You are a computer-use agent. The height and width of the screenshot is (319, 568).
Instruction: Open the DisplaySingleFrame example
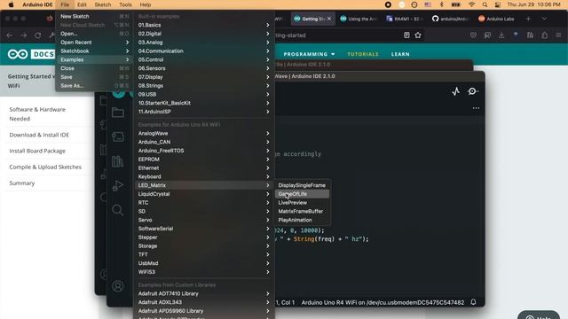pos(302,185)
